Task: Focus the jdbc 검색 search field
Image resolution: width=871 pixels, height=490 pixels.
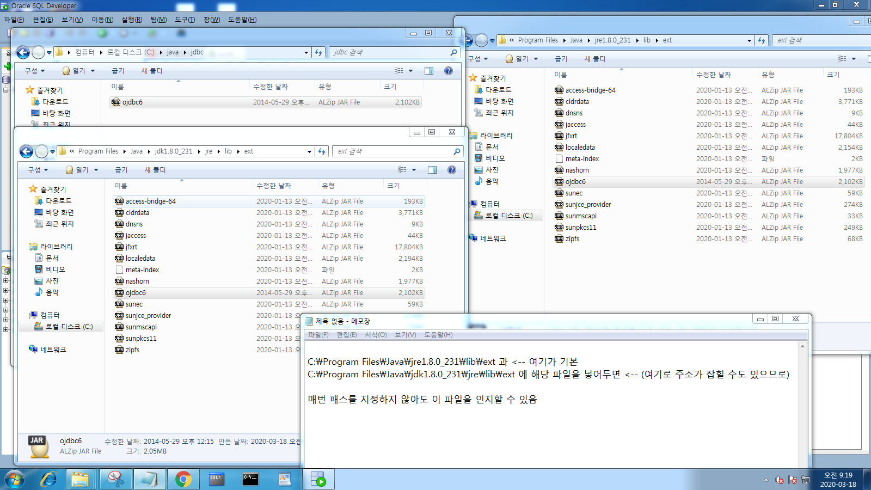Action: click(394, 52)
